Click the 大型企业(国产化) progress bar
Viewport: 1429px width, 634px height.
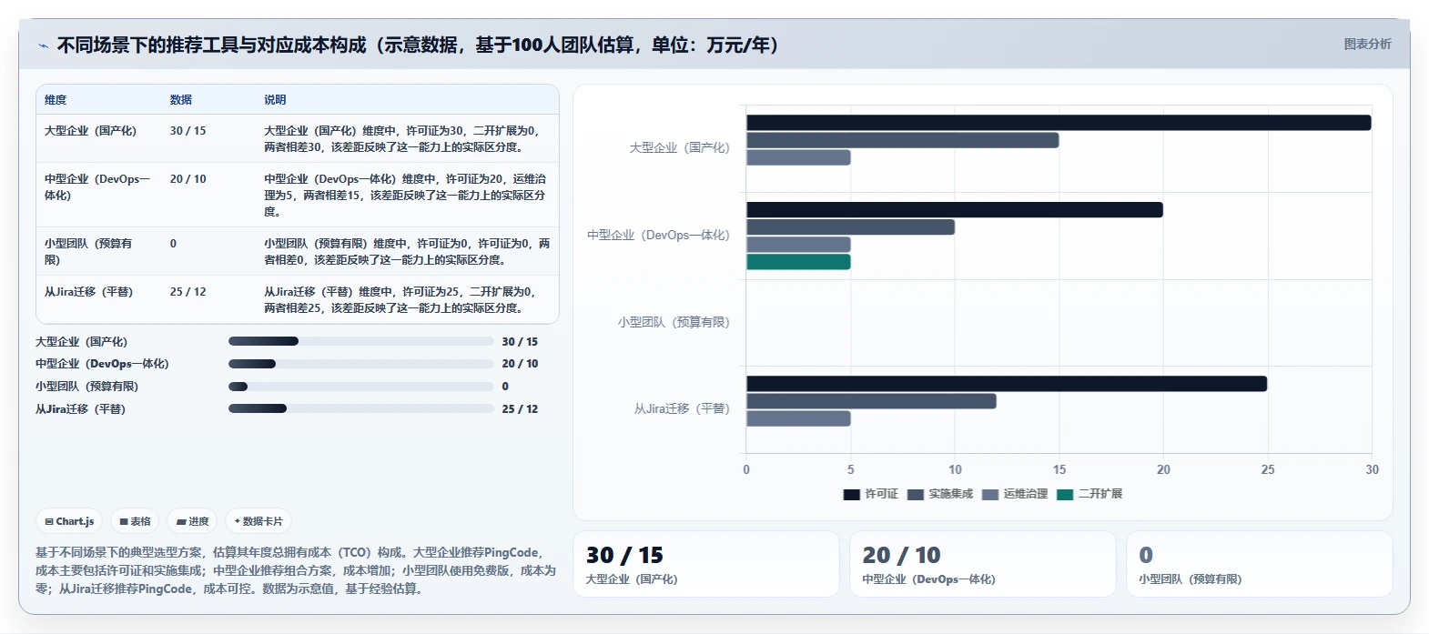[360, 341]
